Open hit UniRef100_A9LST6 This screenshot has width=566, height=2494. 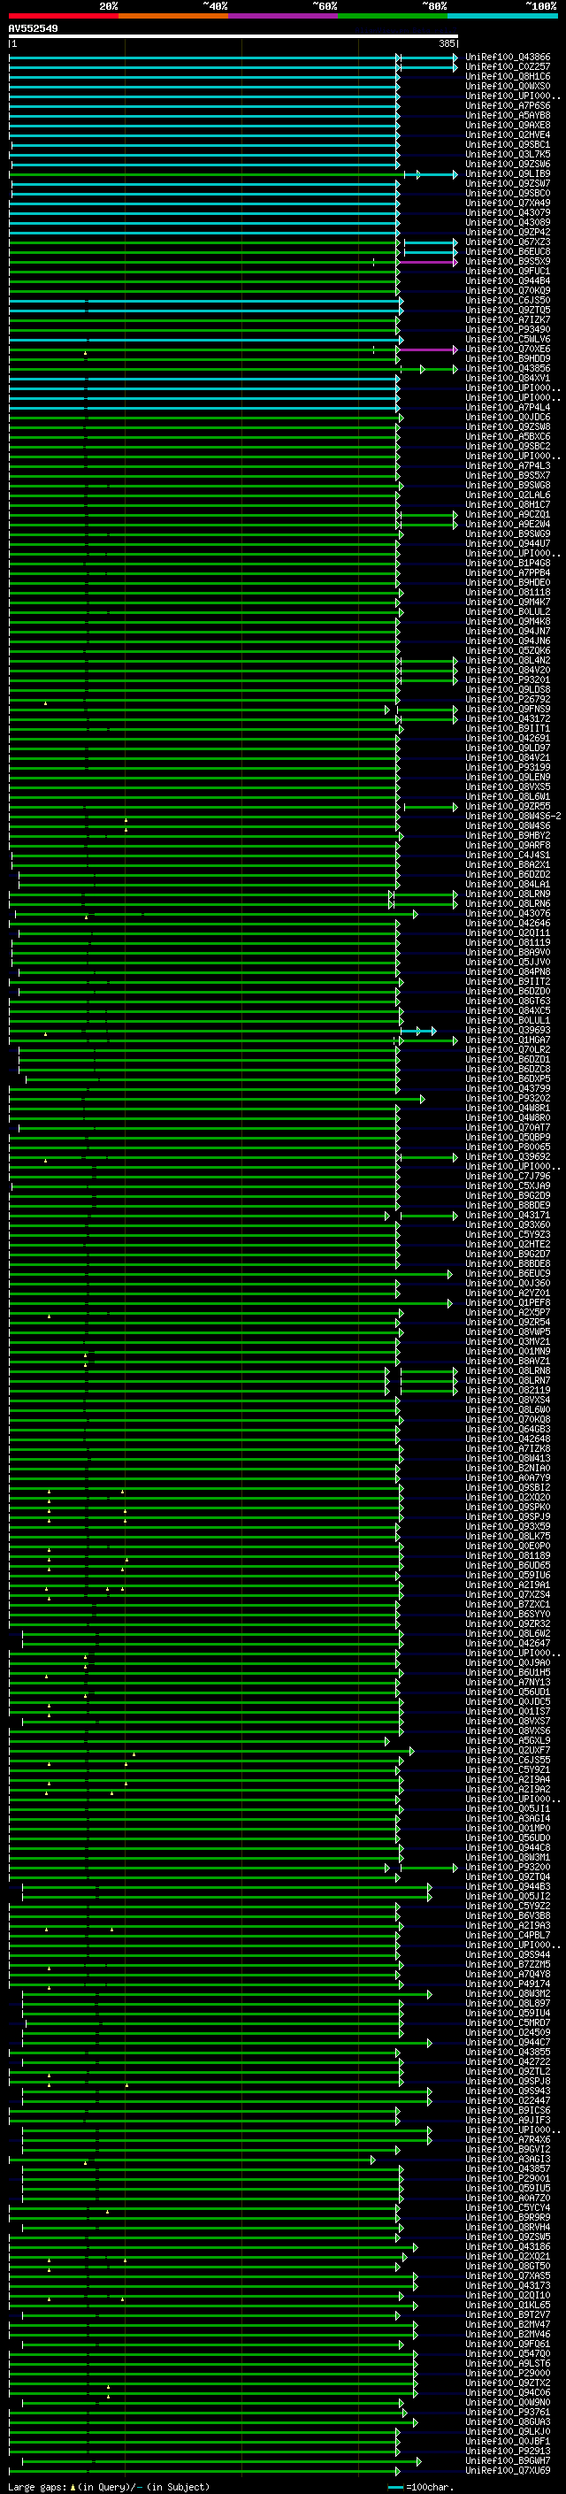[x=508, y=2364]
